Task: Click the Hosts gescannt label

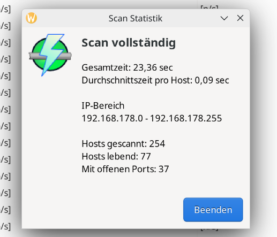Action: pos(114,144)
